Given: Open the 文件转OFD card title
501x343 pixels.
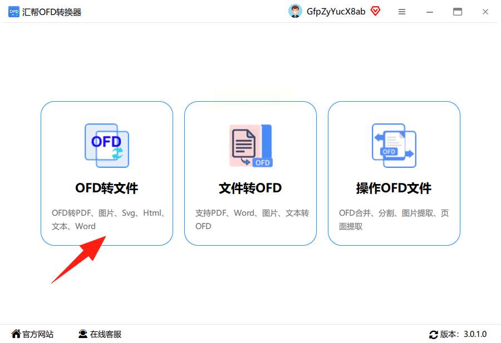Looking at the screenshot, I should coord(250,188).
